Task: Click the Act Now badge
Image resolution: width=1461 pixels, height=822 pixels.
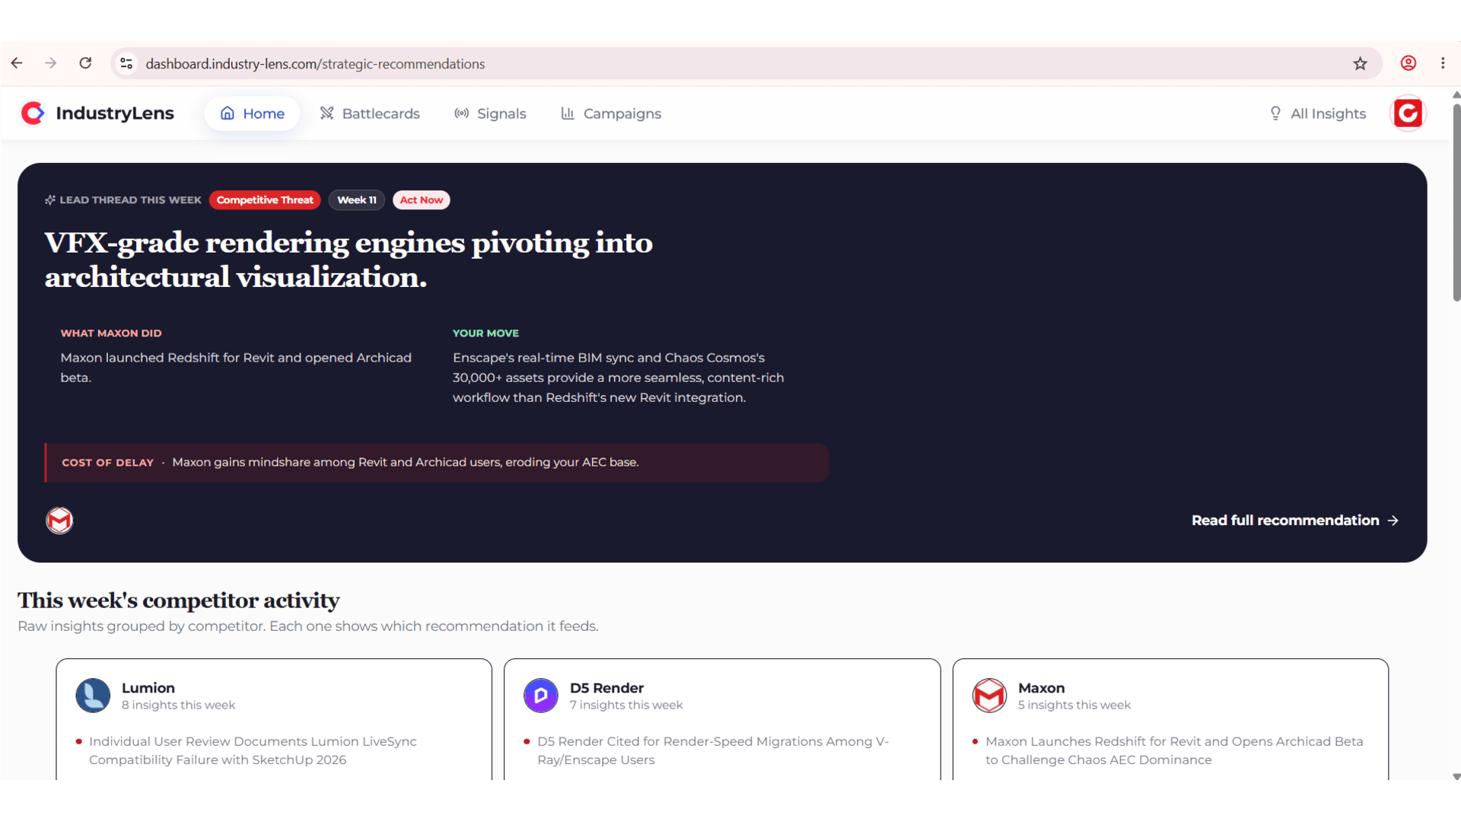Action: pos(422,200)
